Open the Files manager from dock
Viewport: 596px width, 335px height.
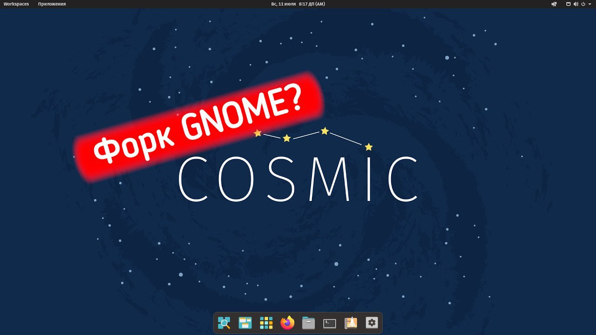click(308, 323)
